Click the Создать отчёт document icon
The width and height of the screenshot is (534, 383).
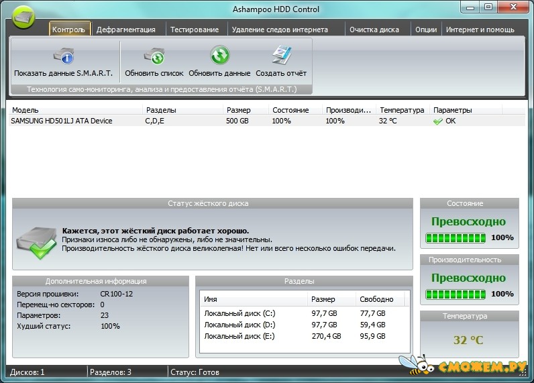coord(282,55)
